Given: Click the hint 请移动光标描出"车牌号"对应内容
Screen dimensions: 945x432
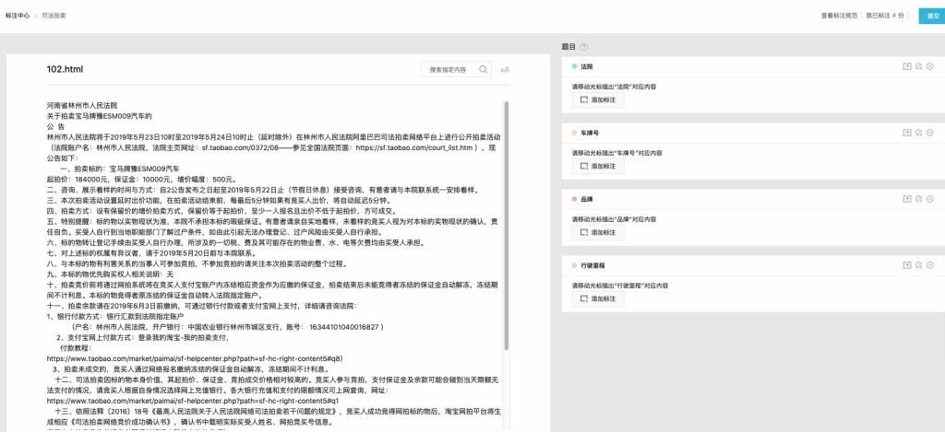Looking at the screenshot, I should point(617,153).
